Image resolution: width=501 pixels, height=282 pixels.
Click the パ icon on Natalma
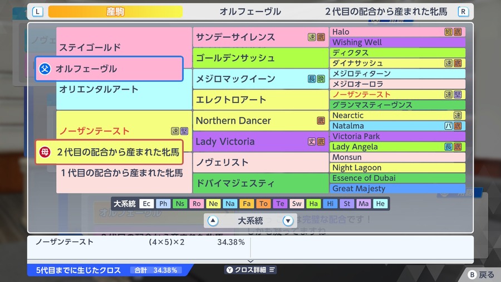[x=449, y=126]
